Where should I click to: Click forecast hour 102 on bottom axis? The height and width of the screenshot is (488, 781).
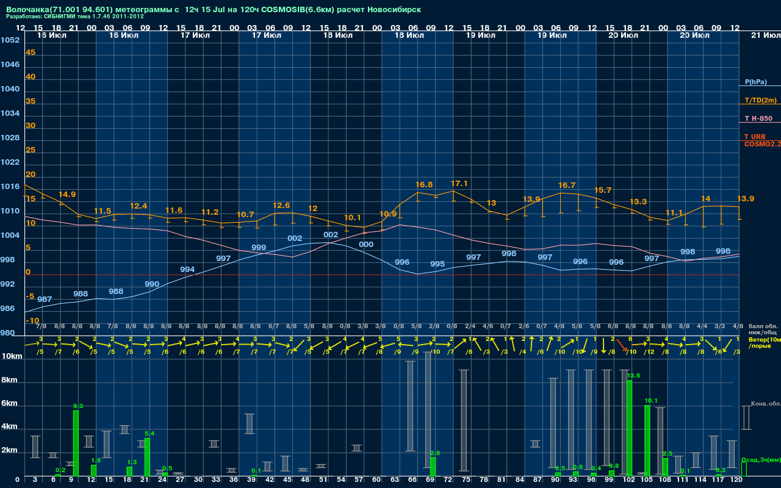point(629,481)
